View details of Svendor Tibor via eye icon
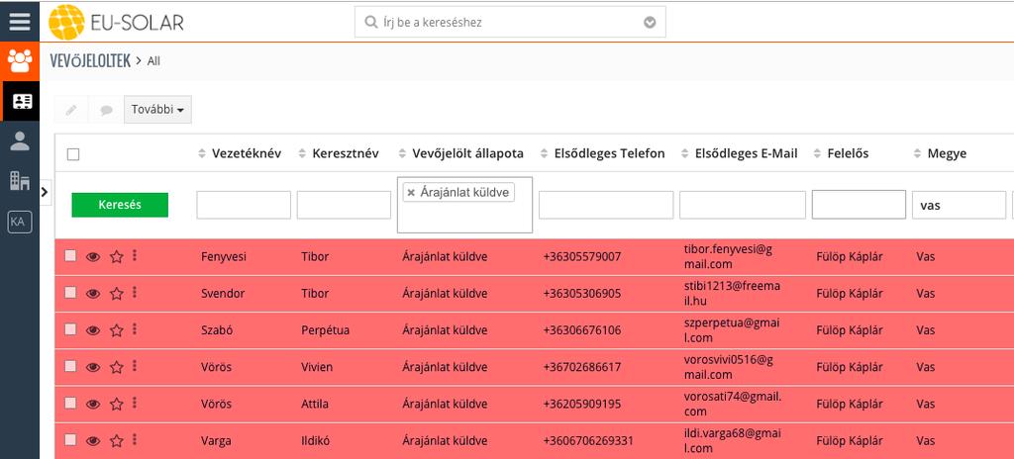Screen dimensions: 1014x459 click(x=93, y=294)
